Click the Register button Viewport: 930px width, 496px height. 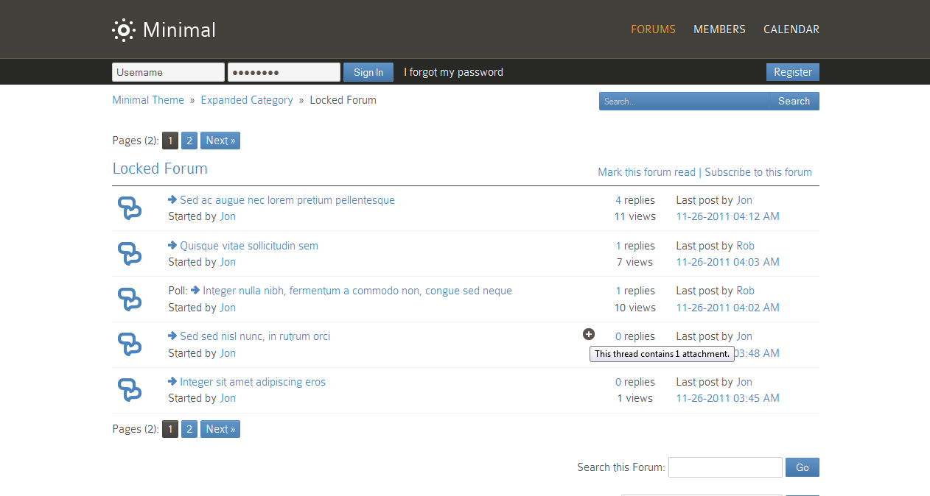pyautogui.click(x=792, y=72)
